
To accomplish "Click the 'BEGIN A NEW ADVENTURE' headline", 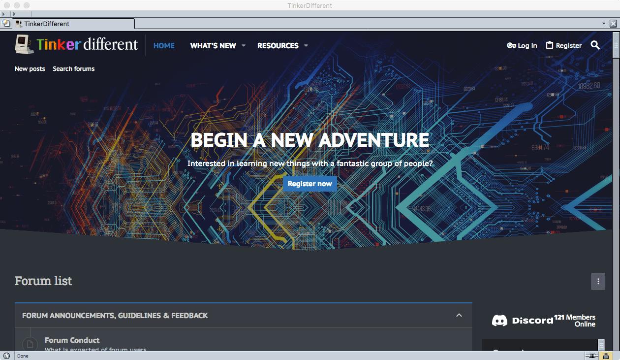I will click(x=310, y=140).
